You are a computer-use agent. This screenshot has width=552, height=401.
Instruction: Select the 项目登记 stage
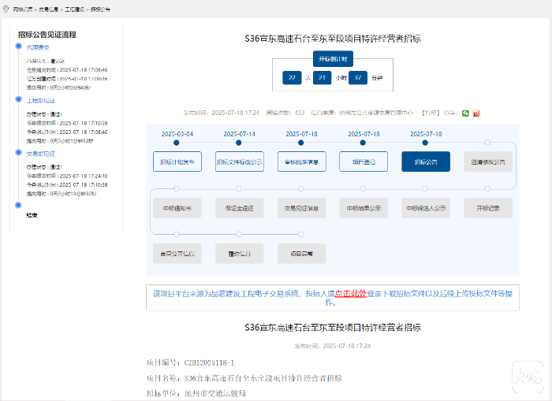point(364,162)
